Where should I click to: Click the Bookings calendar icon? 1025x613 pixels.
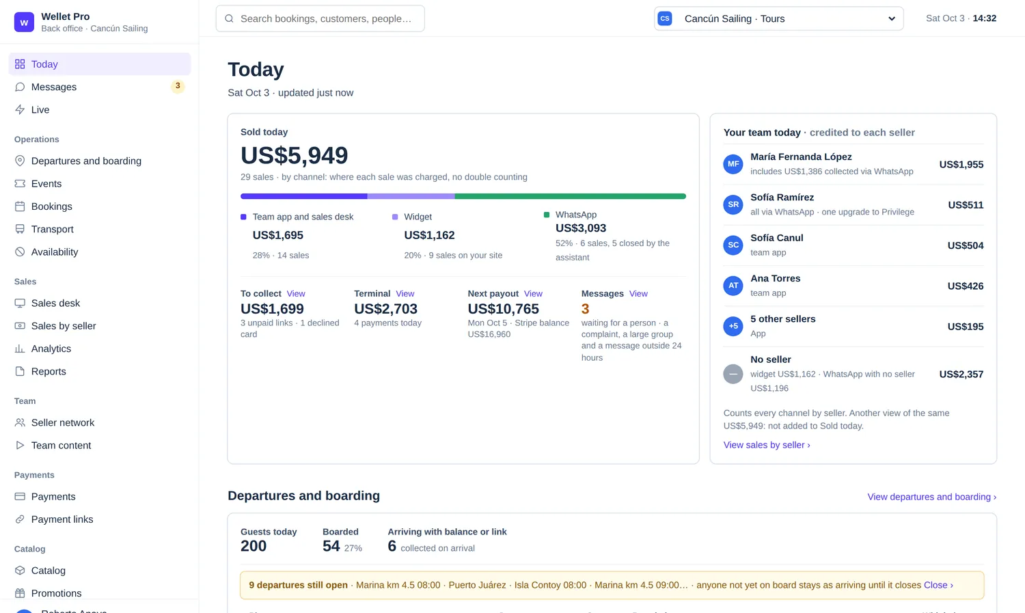pos(20,206)
